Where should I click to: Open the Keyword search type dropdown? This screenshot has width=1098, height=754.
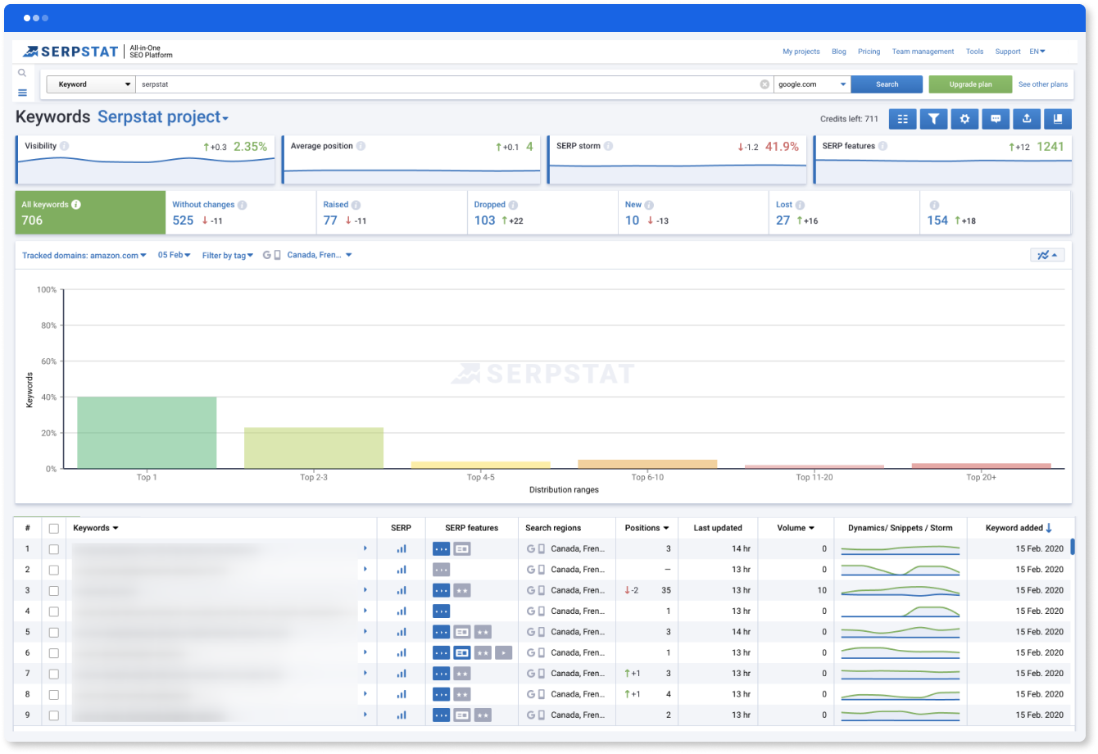[91, 84]
